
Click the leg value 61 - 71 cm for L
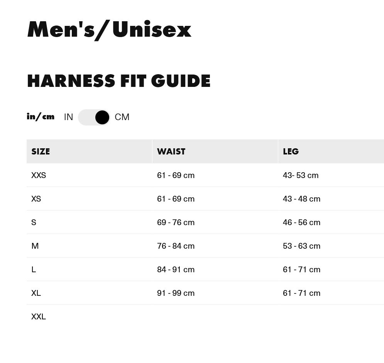click(x=301, y=269)
